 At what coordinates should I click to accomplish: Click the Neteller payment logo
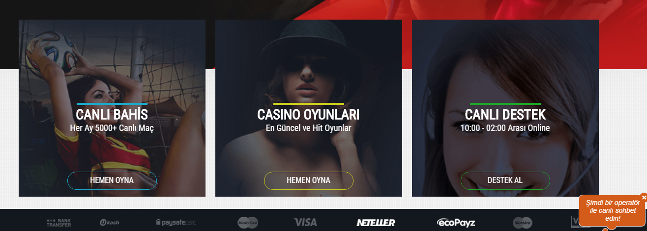[376, 223]
